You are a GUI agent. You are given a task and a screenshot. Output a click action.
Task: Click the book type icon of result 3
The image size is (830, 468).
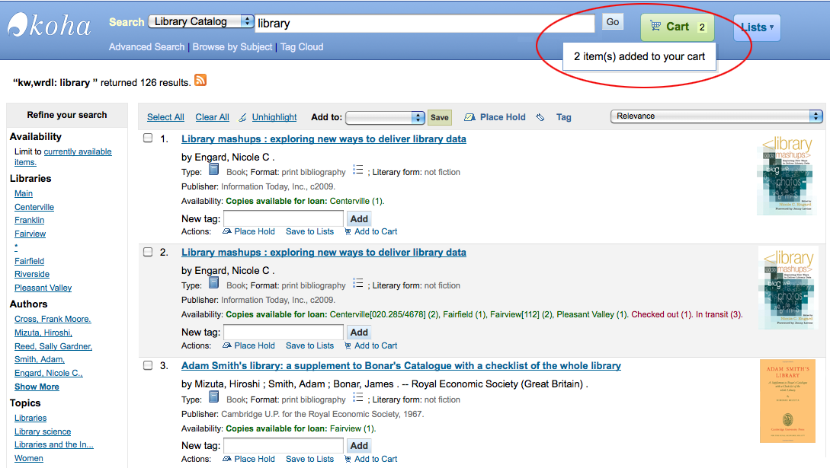[214, 397]
